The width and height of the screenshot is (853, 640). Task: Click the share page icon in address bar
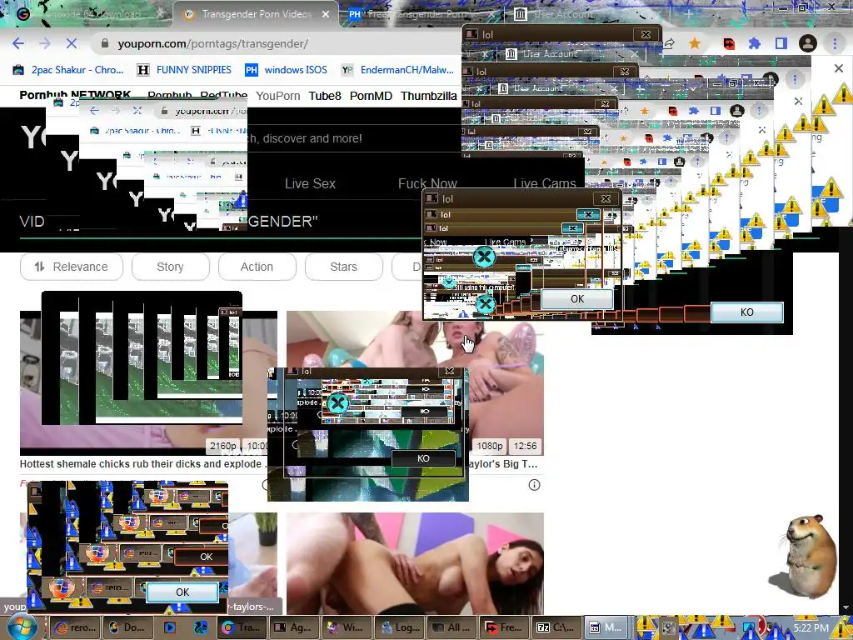pyautogui.click(x=669, y=43)
